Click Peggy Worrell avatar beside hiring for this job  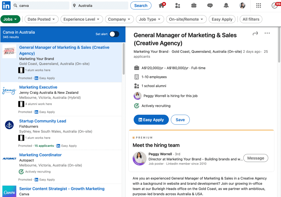tap(137, 96)
